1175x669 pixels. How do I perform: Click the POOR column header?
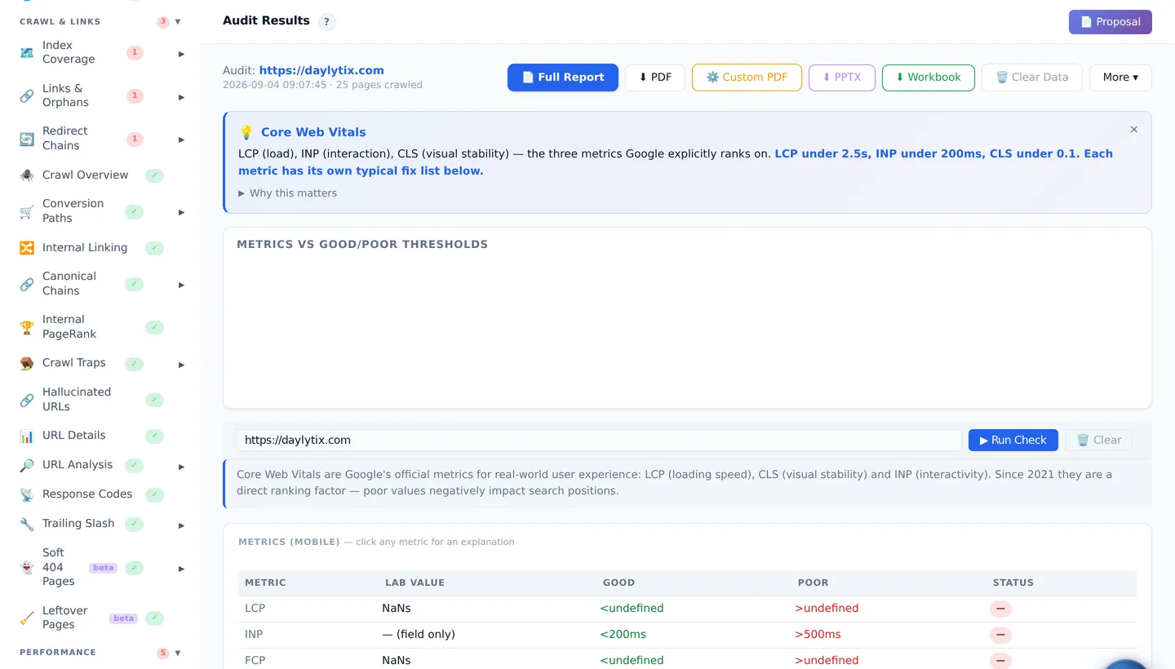pos(813,583)
